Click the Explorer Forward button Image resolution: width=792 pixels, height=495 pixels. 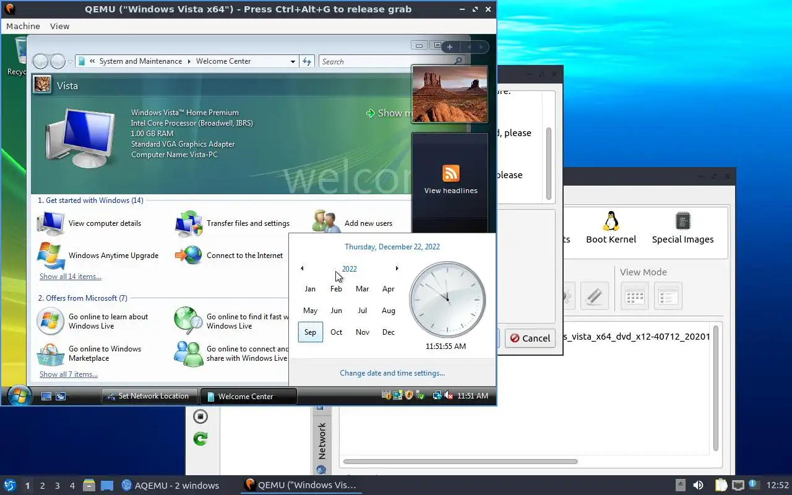(x=58, y=61)
